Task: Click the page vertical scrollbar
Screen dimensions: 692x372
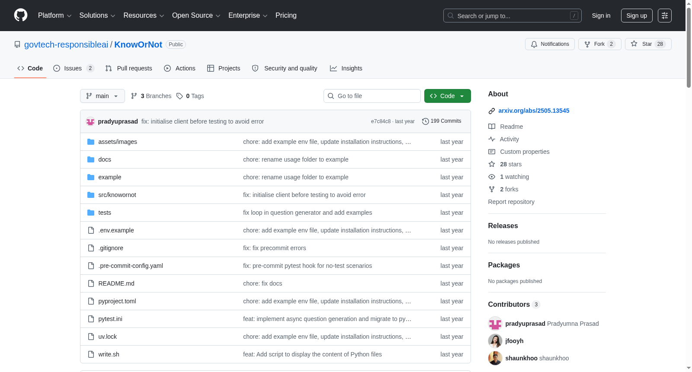Action: click(x=689, y=48)
